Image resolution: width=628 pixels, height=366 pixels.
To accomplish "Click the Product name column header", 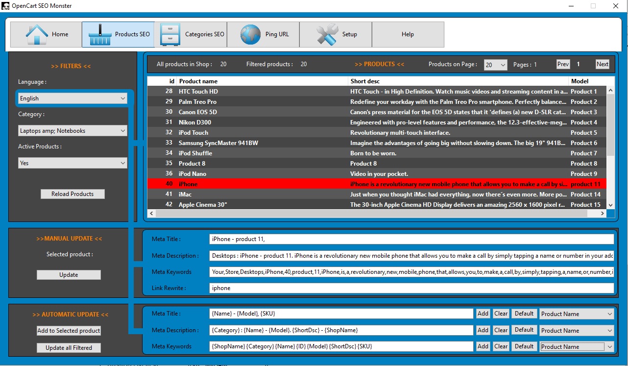I will [x=263, y=81].
